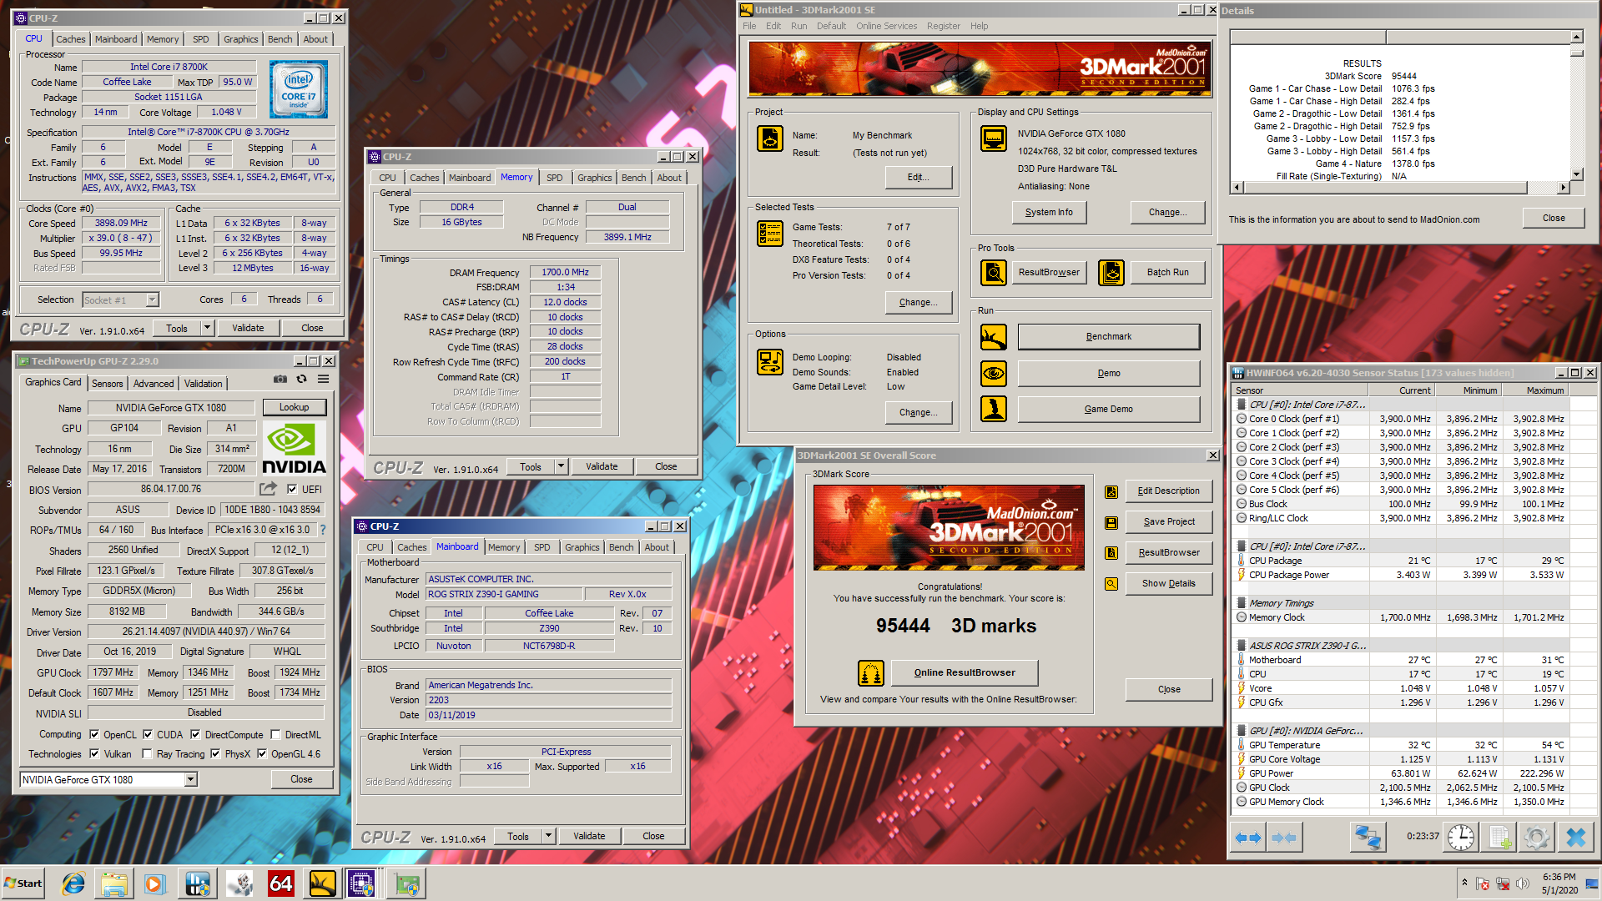
Task: Click Validate in CPU-Z Mainboard window
Action: (589, 836)
